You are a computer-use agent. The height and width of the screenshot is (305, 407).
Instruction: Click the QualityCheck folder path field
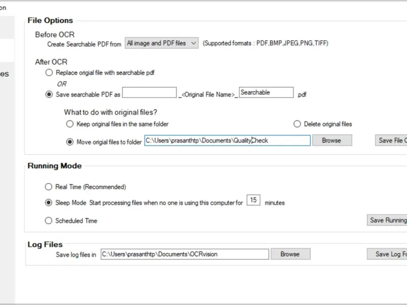[227, 141]
